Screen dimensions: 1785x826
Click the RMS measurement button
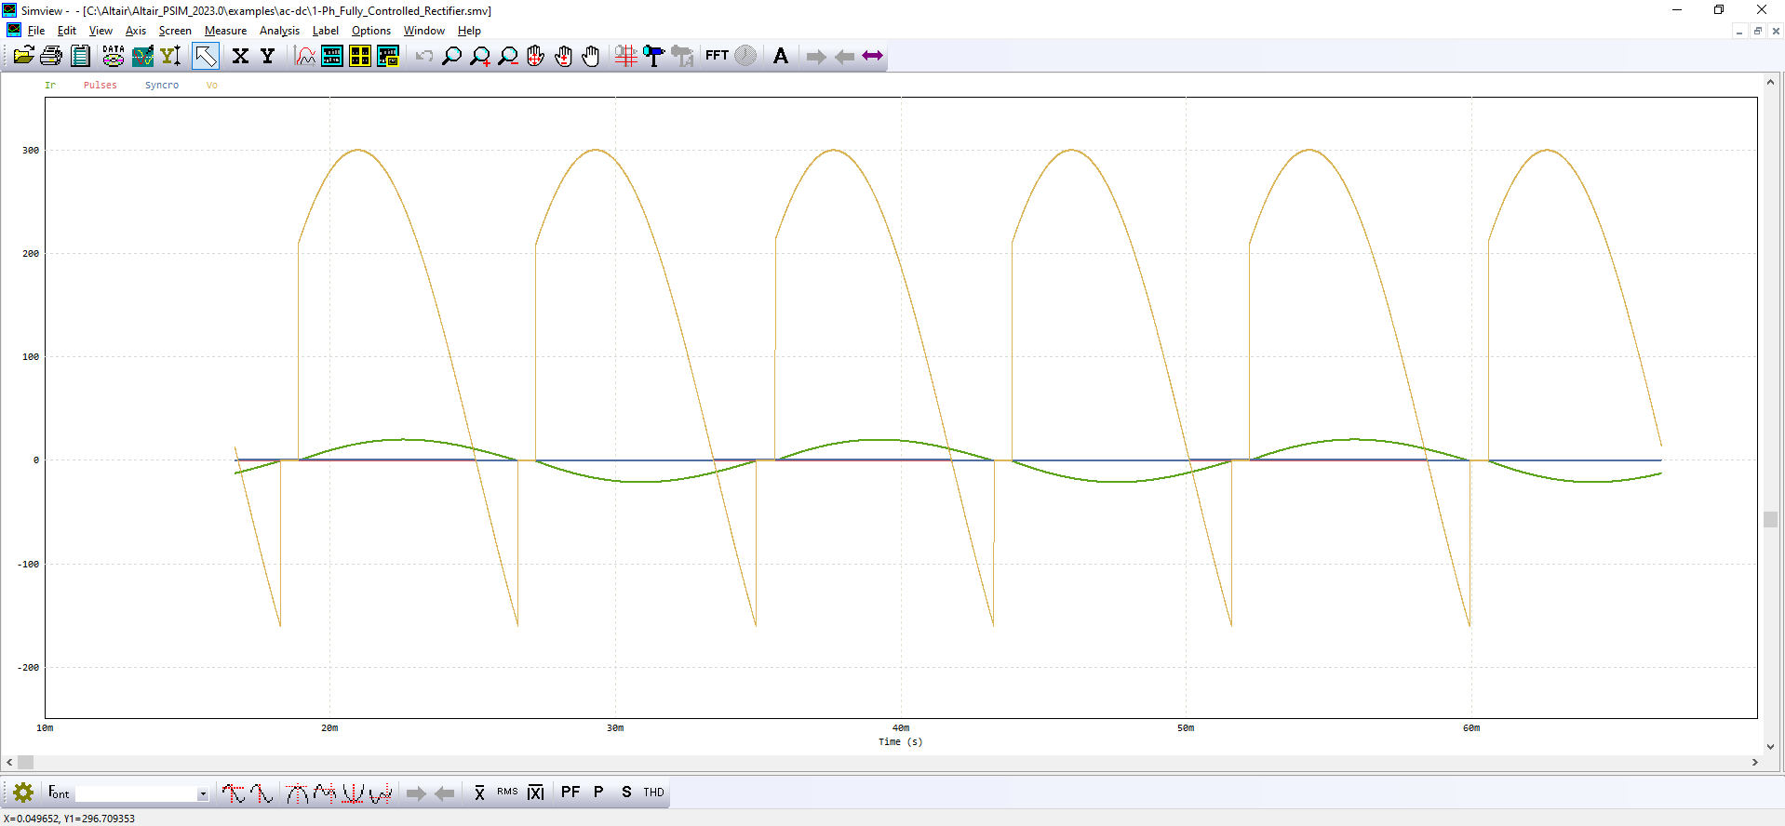[x=507, y=793]
